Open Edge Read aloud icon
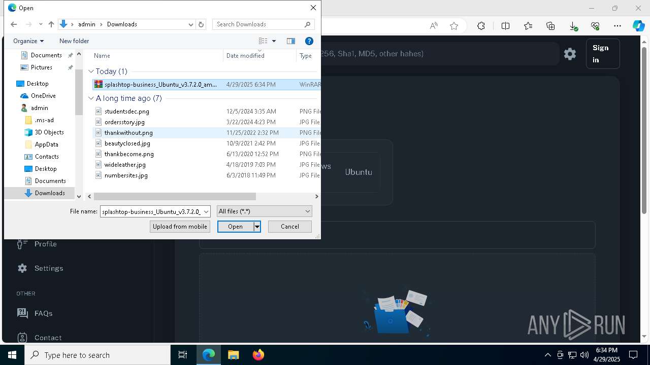 [433, 26]
